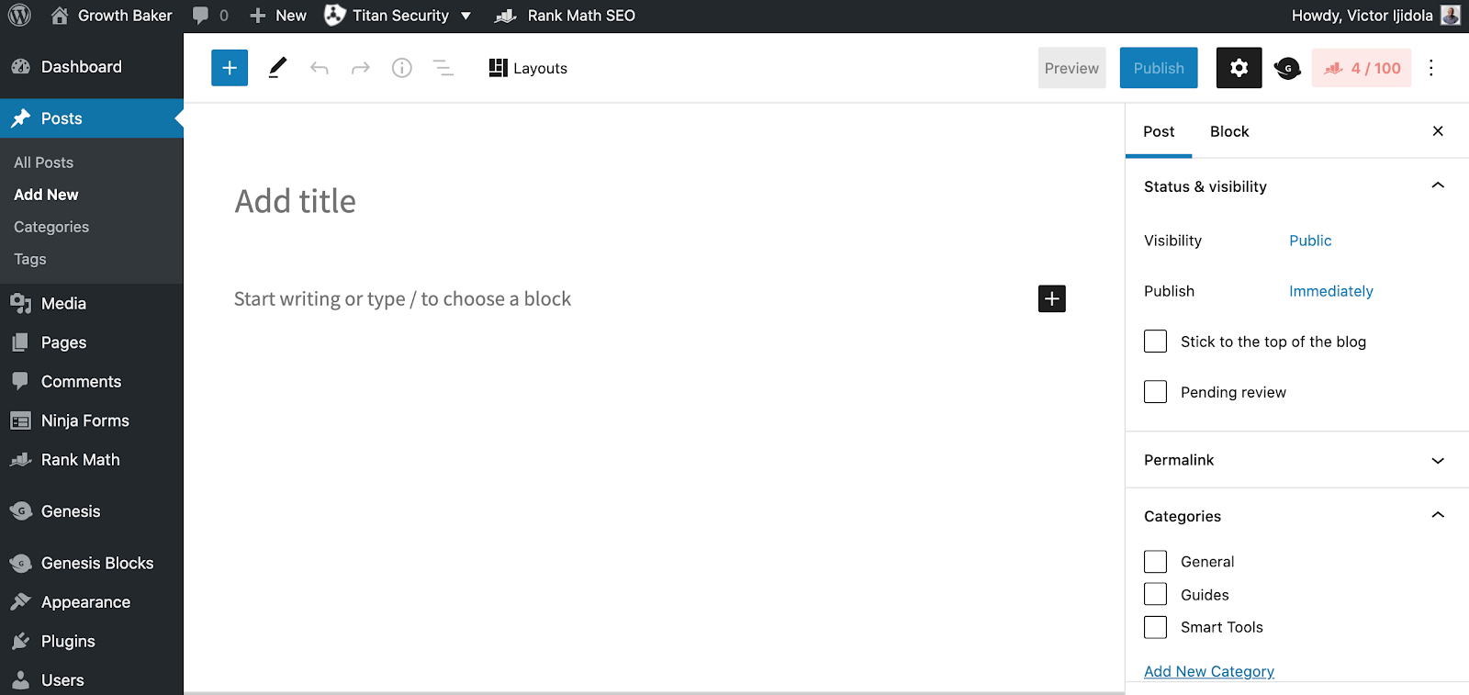
Task: Open Rank Math score 4 / 100
Action: (1362, 68)
